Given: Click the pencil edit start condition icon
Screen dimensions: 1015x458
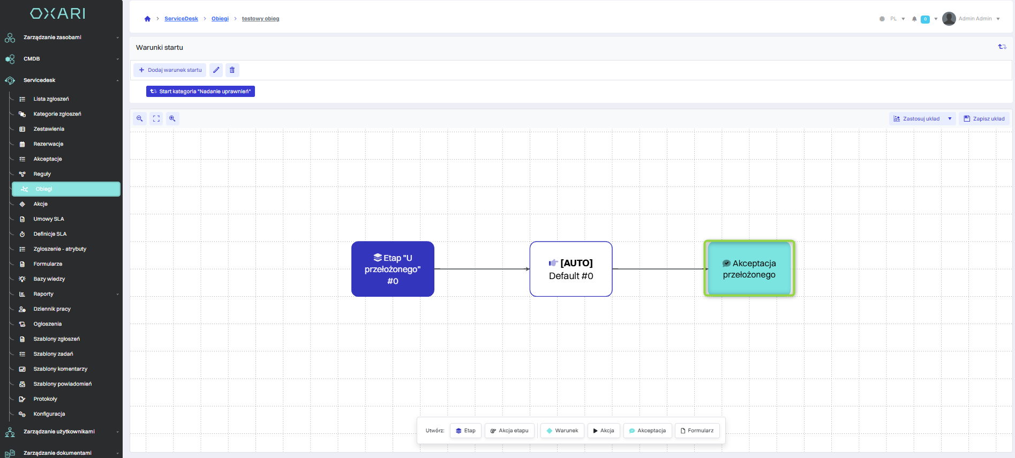Looking at the screenshot, I should [216, 70].
